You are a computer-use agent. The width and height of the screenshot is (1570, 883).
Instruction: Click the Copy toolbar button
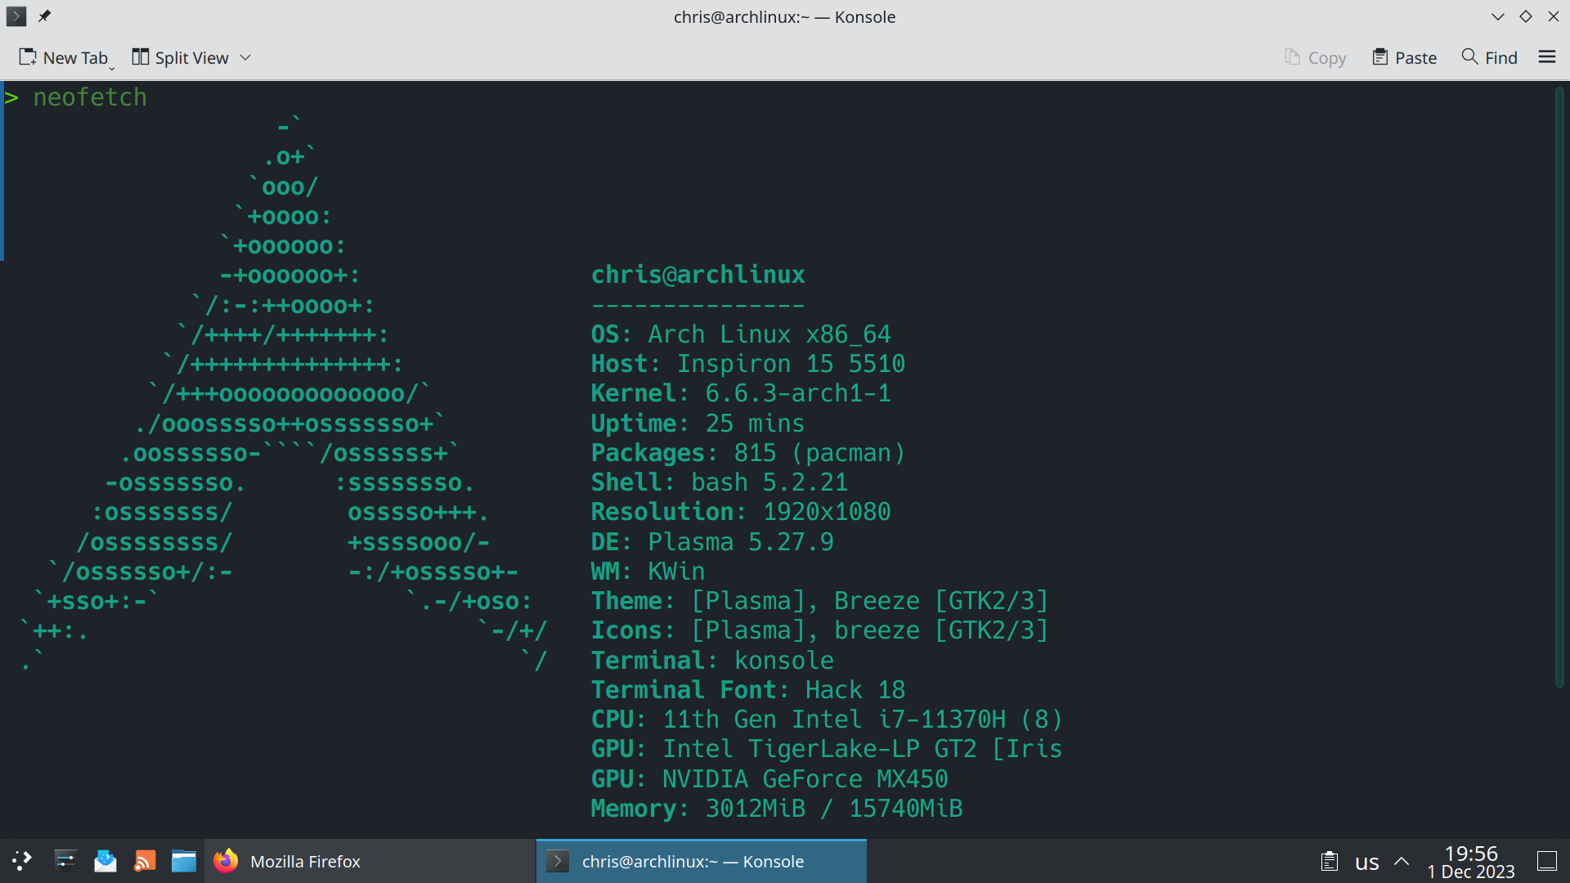[x=1315, y=57]
